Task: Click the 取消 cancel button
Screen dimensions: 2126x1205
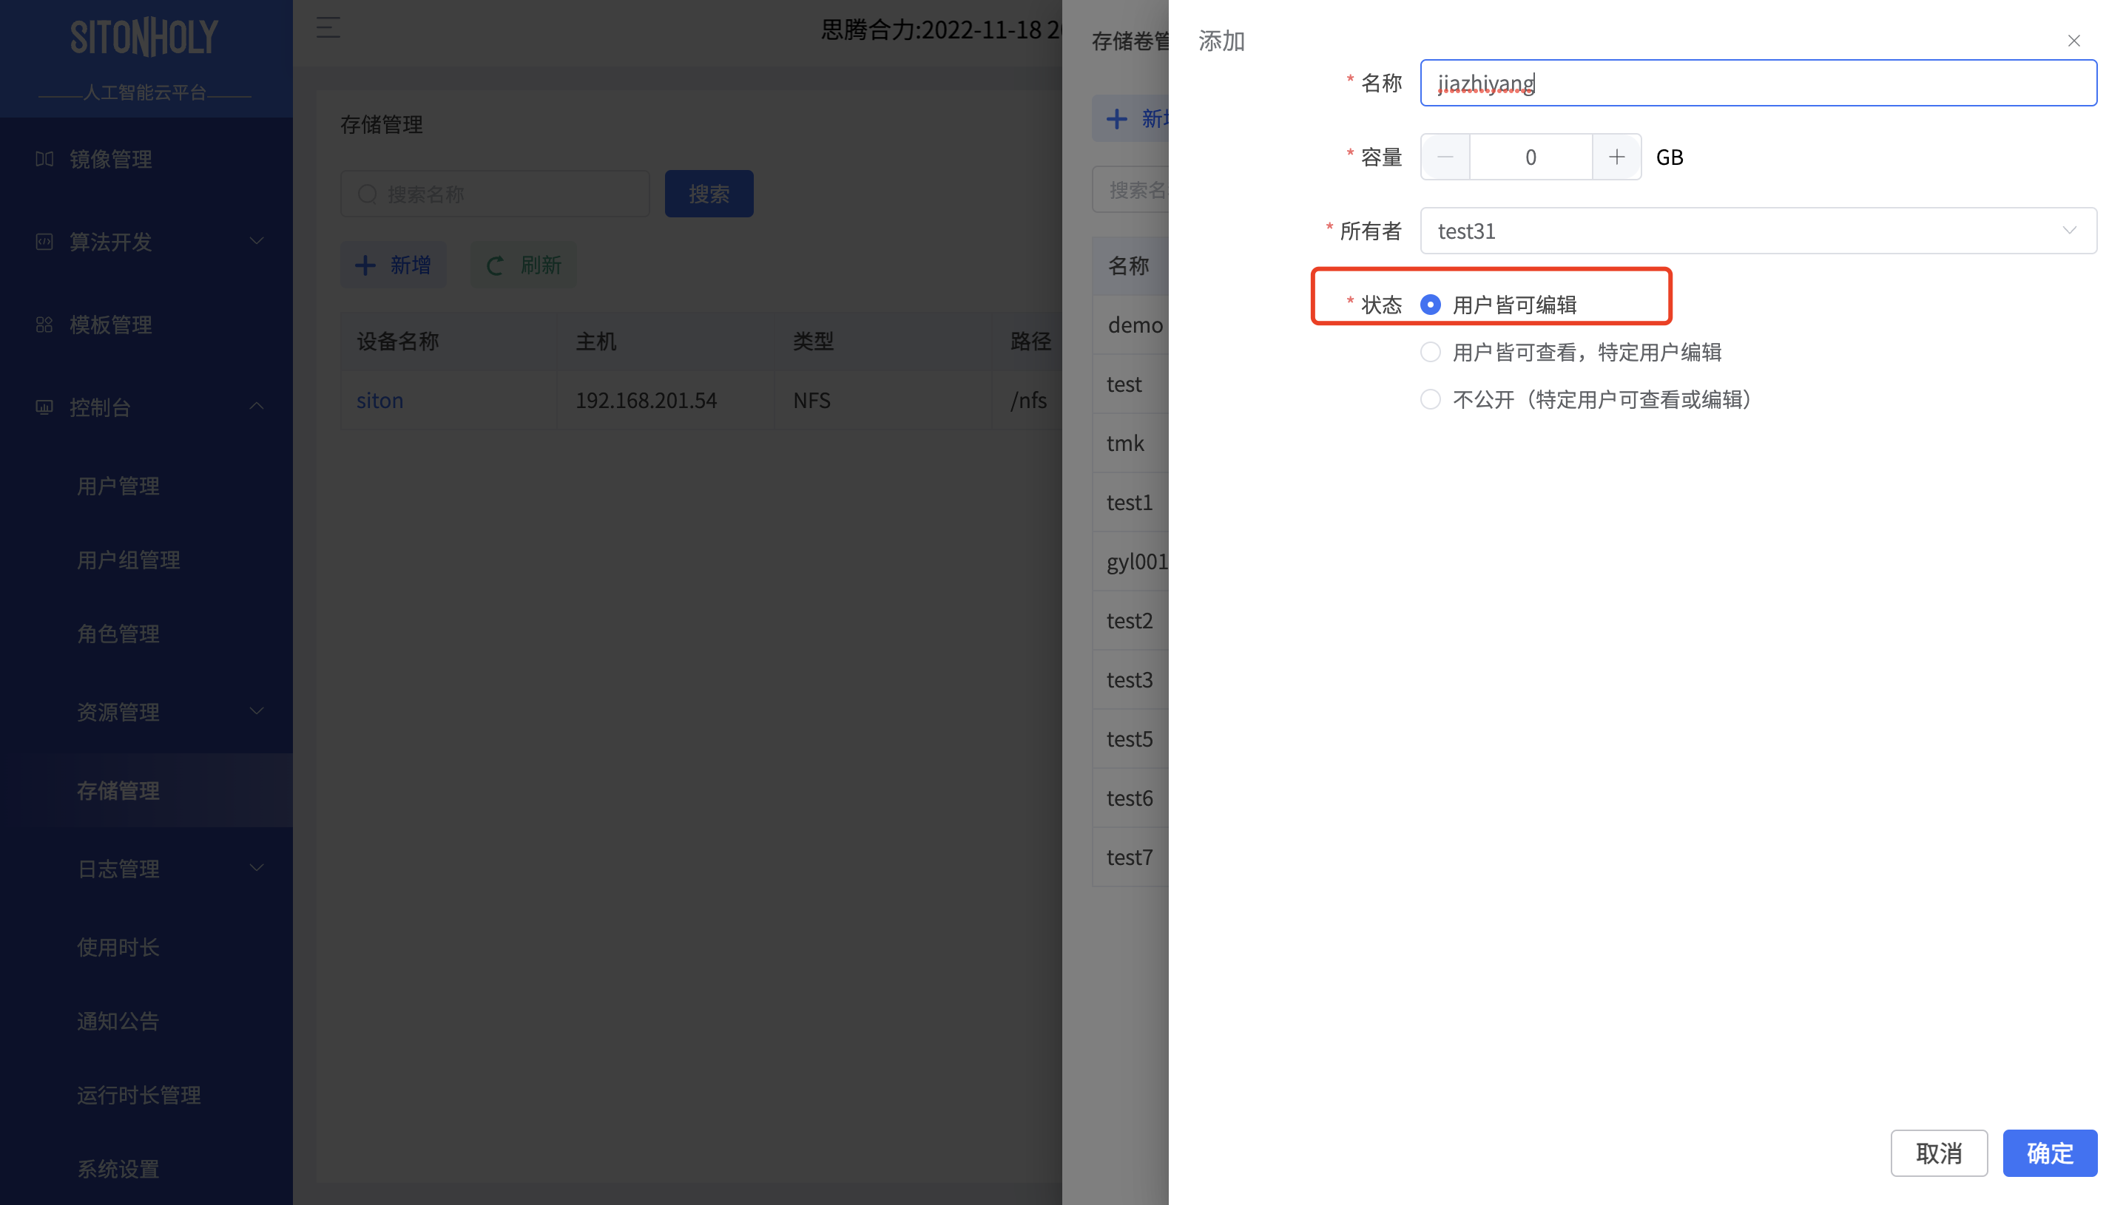Action: click(1939, 1153)
